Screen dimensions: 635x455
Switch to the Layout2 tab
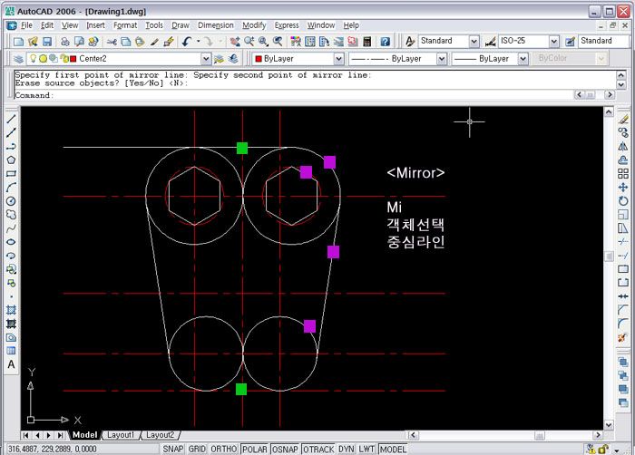point(160,435)
